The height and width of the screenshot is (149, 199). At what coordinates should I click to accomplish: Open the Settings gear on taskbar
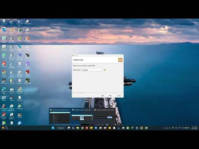point(137,128)
